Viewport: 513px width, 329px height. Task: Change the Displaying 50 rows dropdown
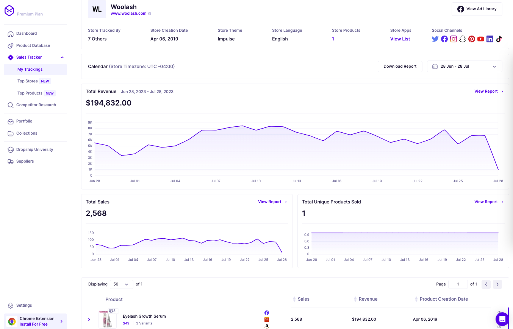click(121, 284)
